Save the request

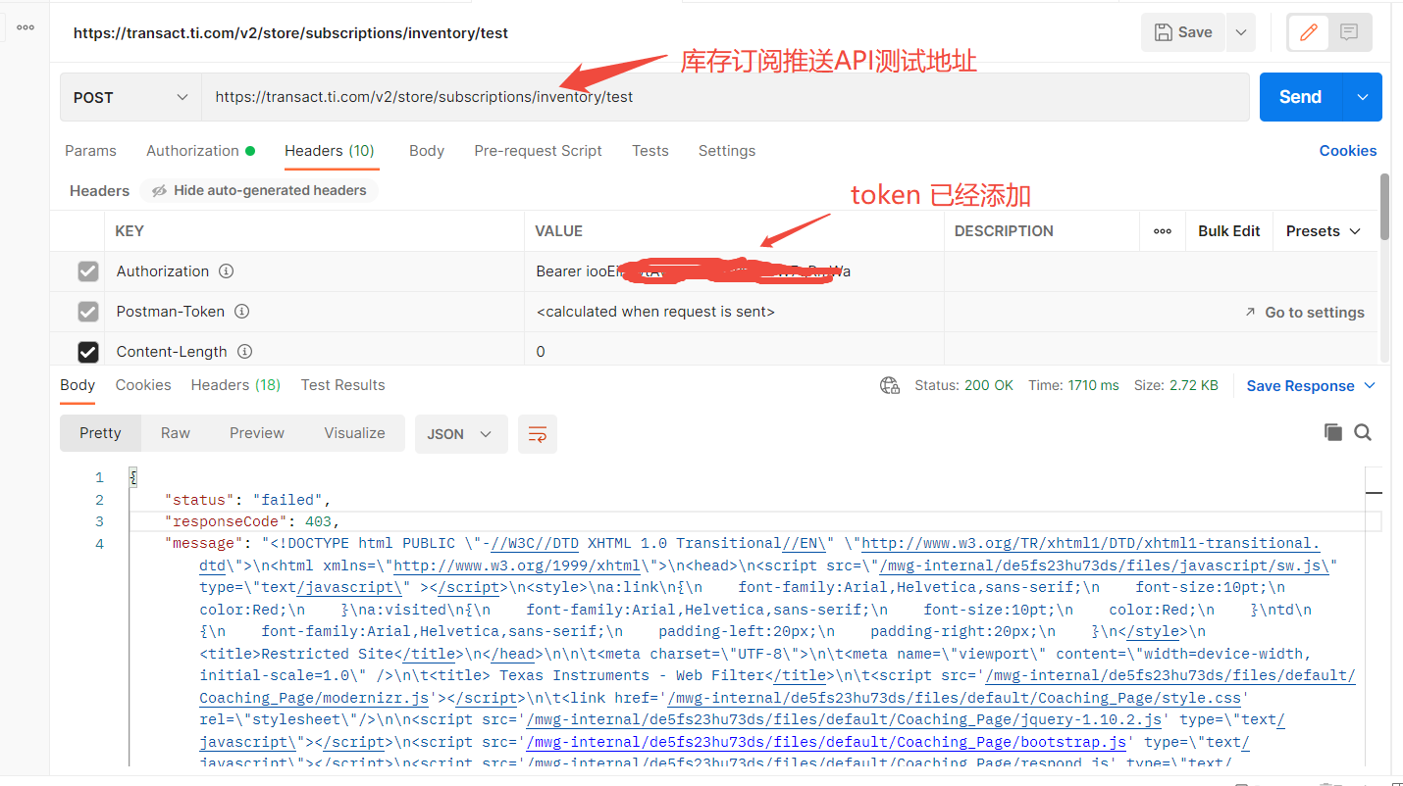1183,32
